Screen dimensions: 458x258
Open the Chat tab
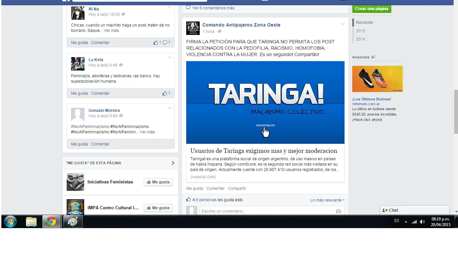(x=415, y=210)
